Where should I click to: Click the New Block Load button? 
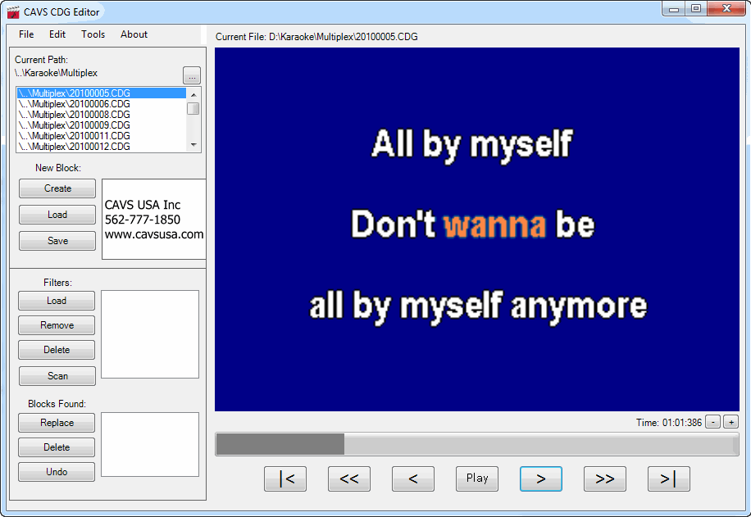pyautogui.click(x=57, y=215)
